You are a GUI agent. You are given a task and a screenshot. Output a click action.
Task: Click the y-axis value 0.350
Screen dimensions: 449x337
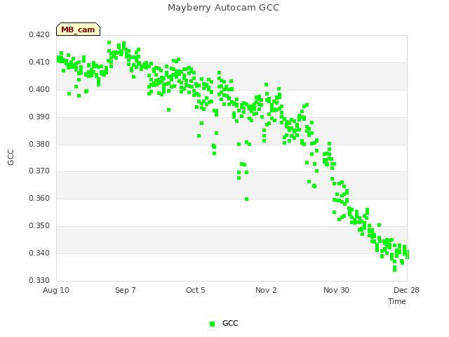tap(39, 226)
